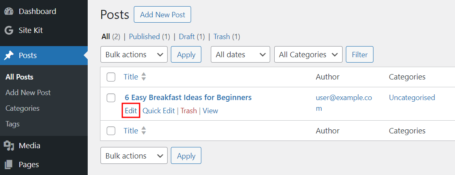Click the Pages sidebar icon

click(9, 164)
